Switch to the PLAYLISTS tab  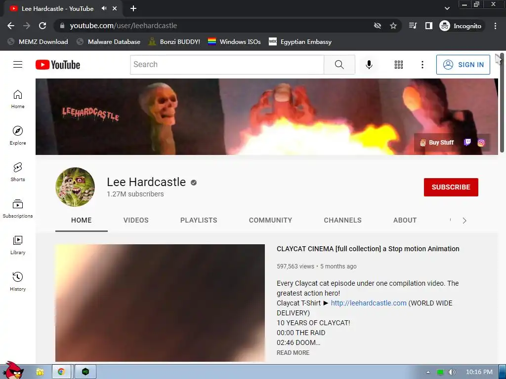pos(199,220)
